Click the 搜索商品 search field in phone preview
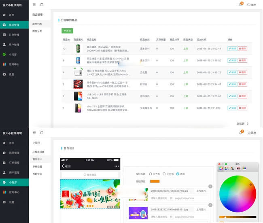 (90, 174)
